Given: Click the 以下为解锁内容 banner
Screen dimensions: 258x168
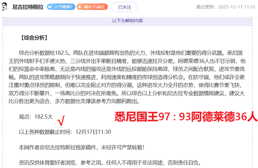Looking at the screenshot, I should [128, 21].
